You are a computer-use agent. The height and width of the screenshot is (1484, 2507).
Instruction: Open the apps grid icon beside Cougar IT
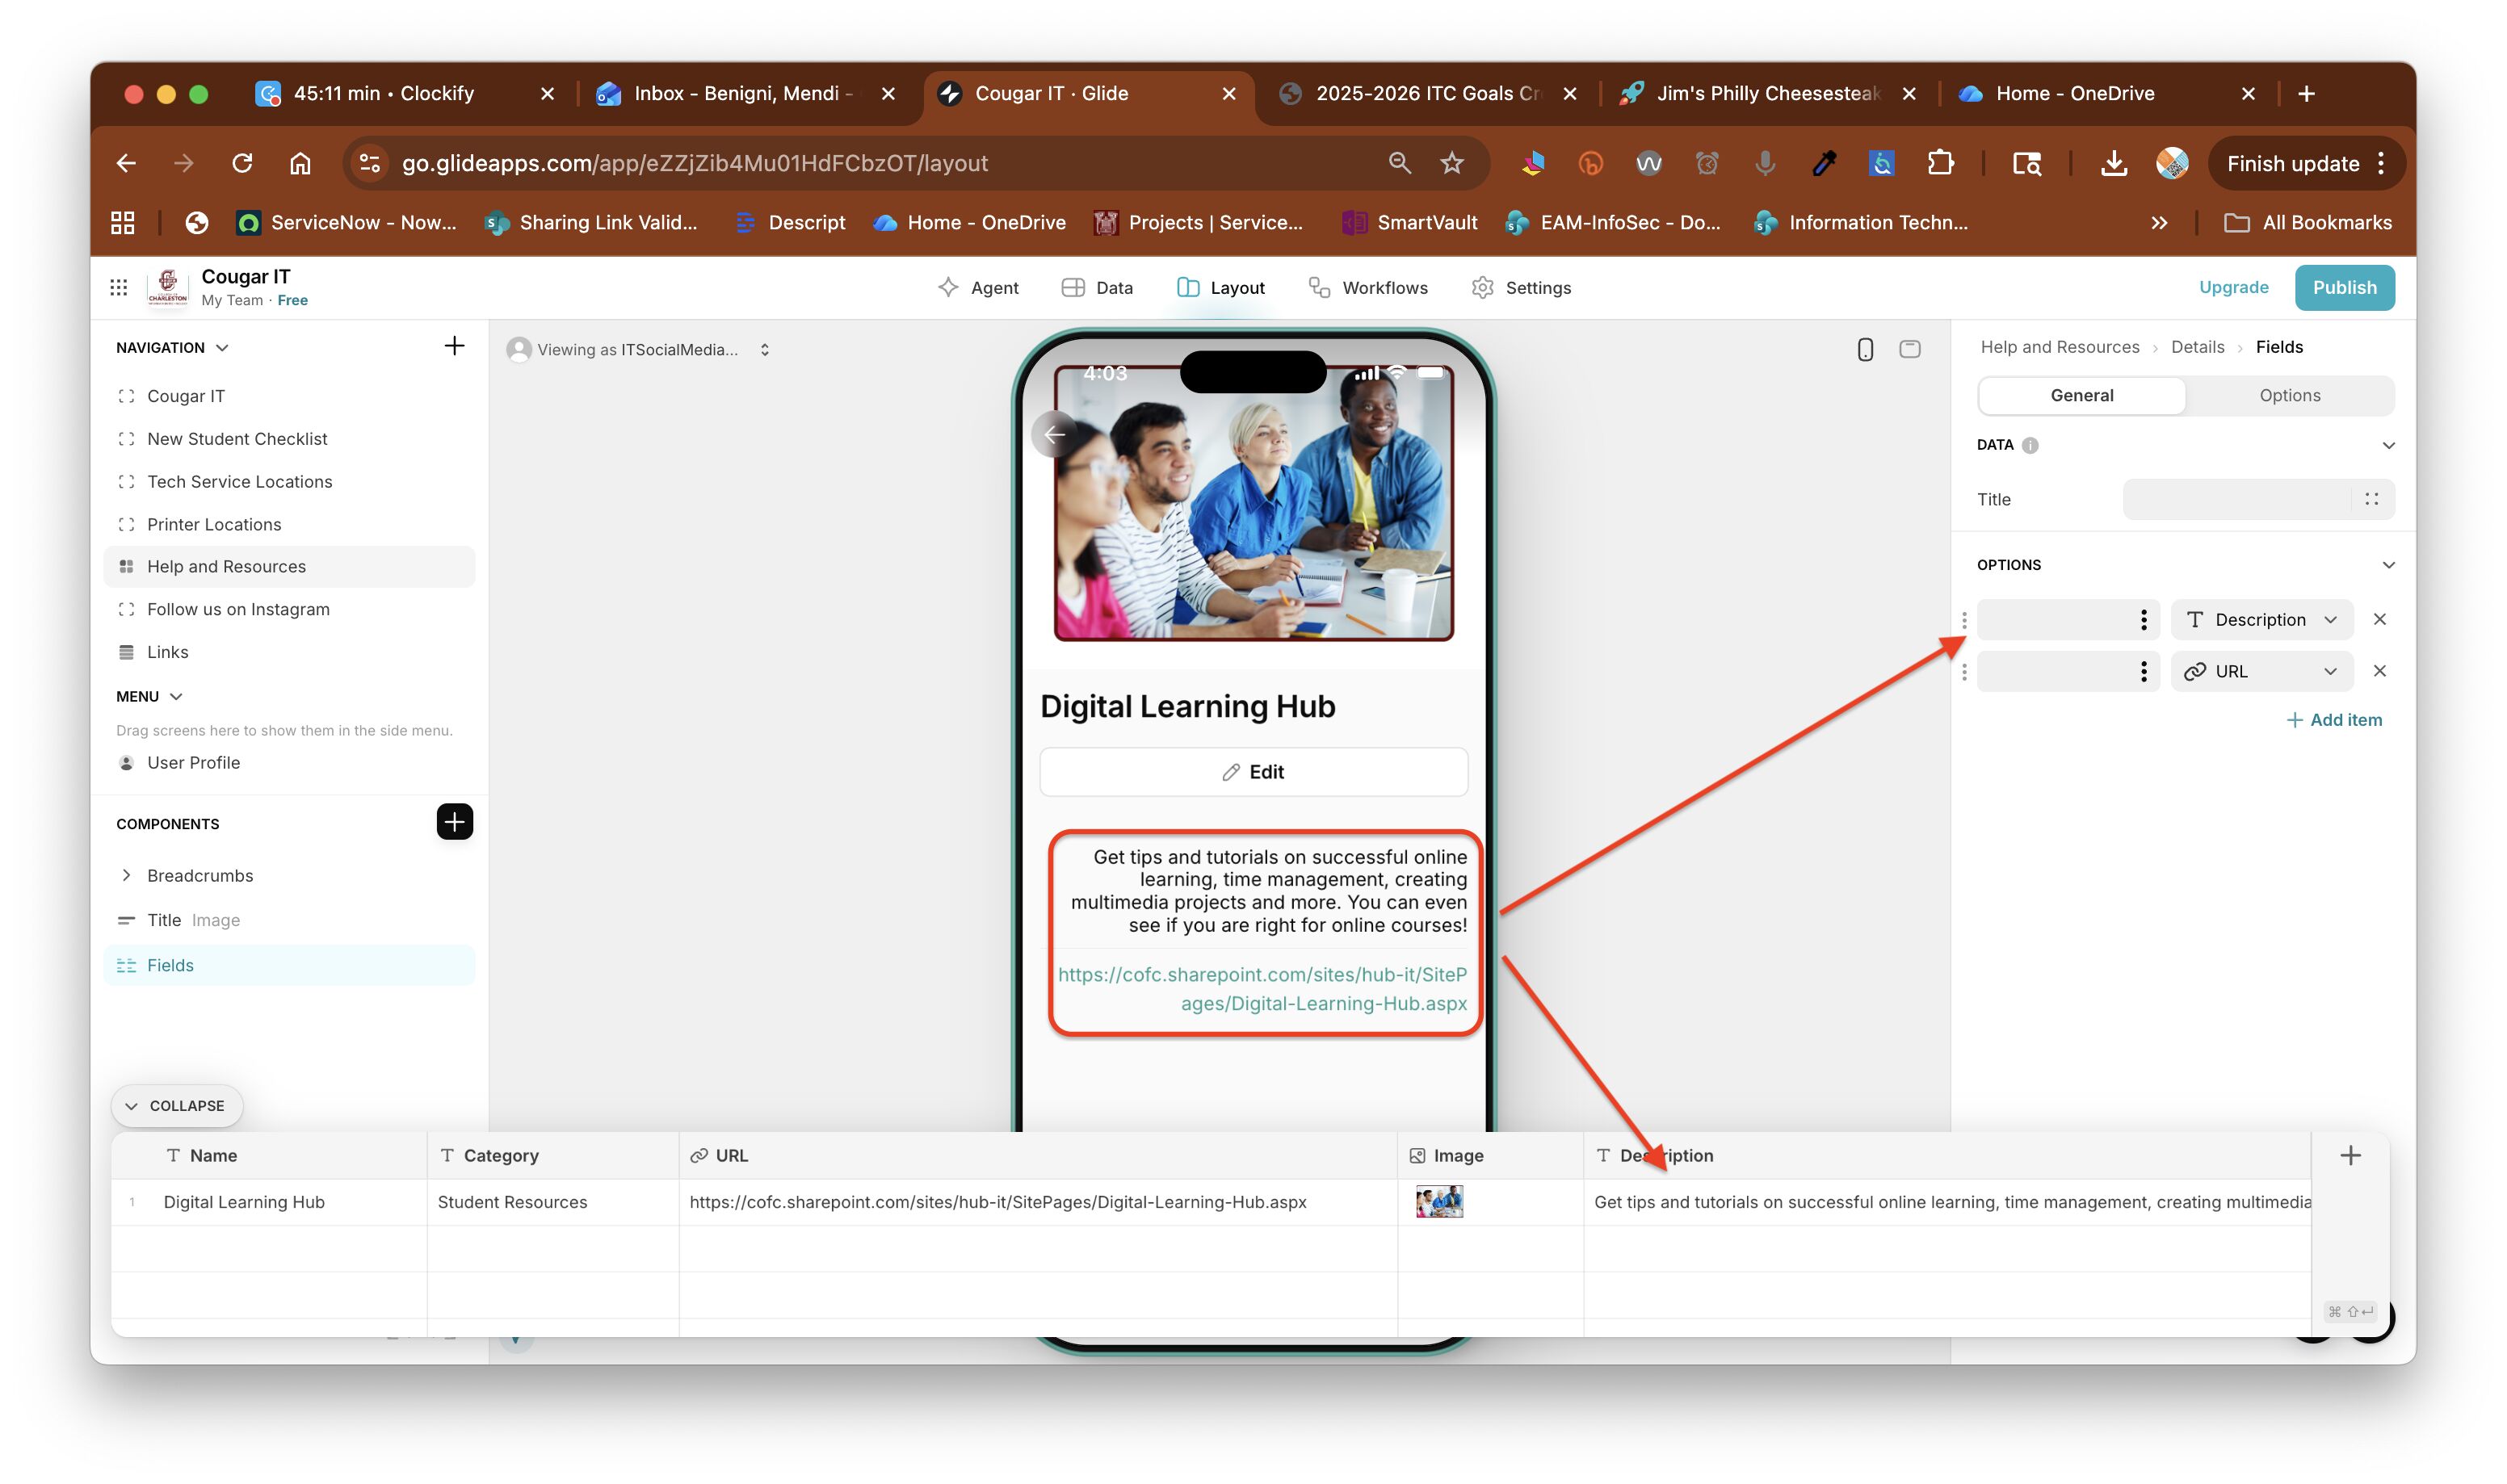(x=119, y=288)
